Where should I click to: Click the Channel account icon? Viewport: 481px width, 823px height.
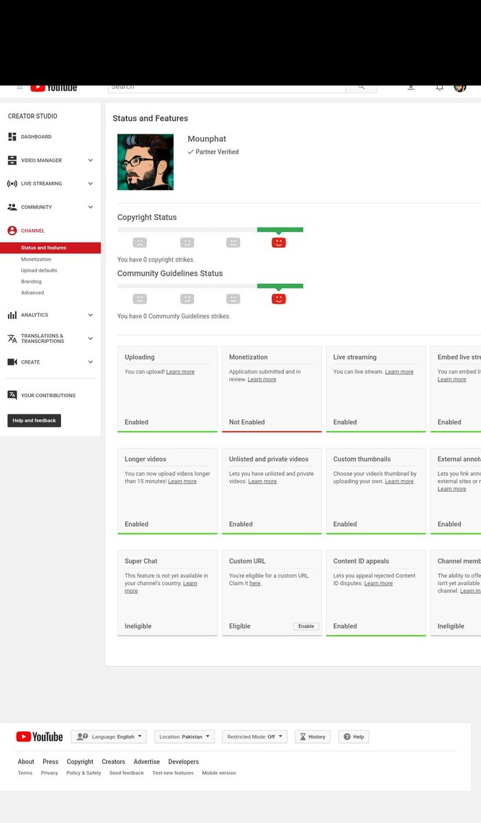click(12, 231)
